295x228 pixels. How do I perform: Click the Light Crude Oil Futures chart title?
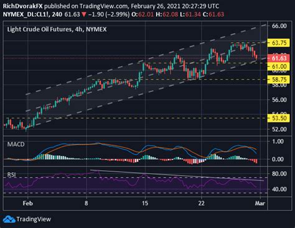57,29
